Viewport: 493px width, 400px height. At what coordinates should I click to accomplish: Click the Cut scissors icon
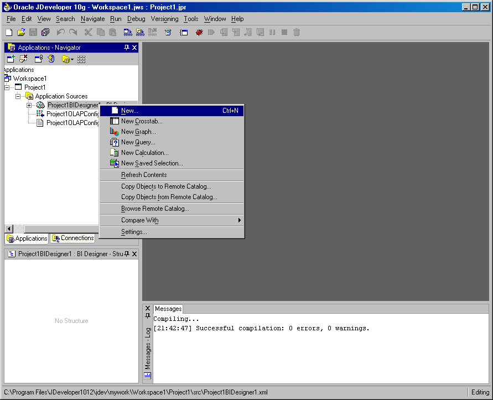(89, 32)
